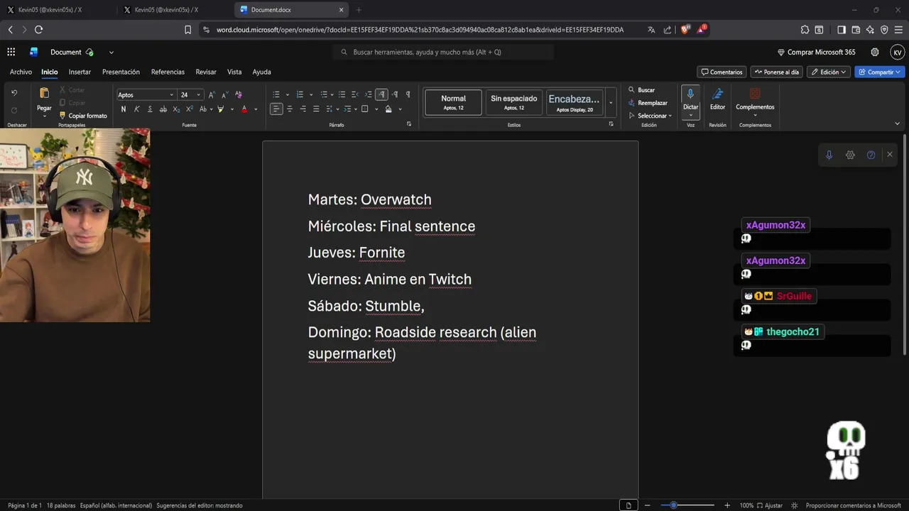This screenshot has width=909, height=511.
Task: Click the paragraph shading paint bucket
Action: click(388, 109)
